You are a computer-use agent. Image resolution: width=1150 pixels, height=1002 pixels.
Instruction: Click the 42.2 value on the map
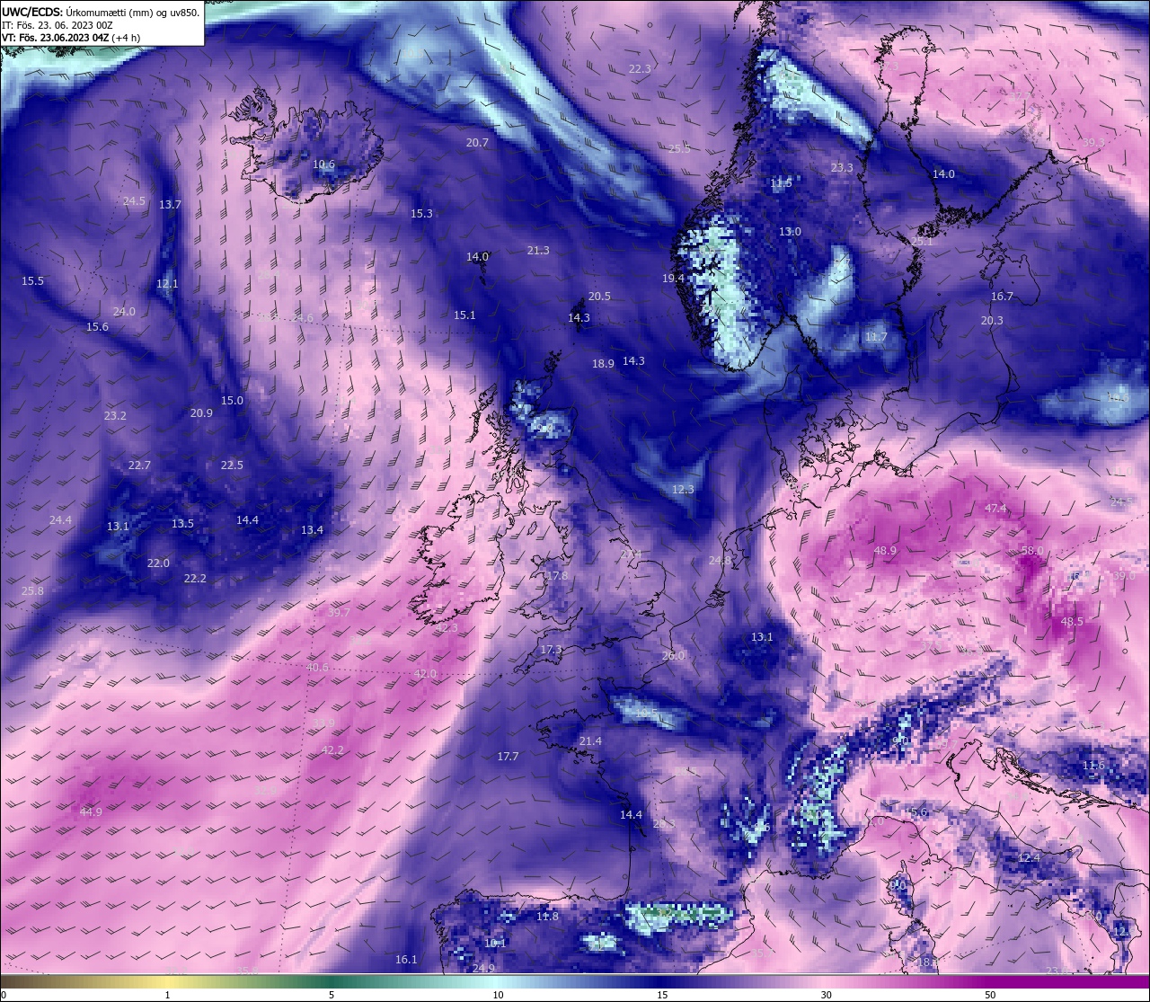click(332, 750)
